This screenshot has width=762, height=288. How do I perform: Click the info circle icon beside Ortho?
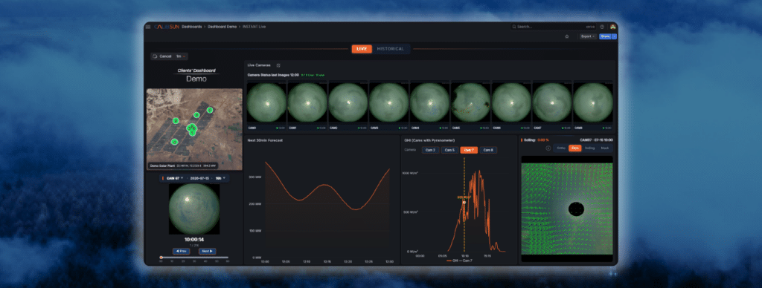click(548, 148)
